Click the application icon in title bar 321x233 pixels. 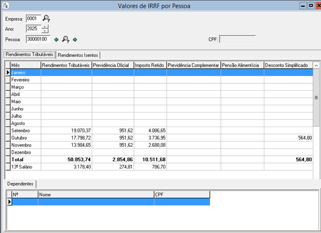(5, 6)
